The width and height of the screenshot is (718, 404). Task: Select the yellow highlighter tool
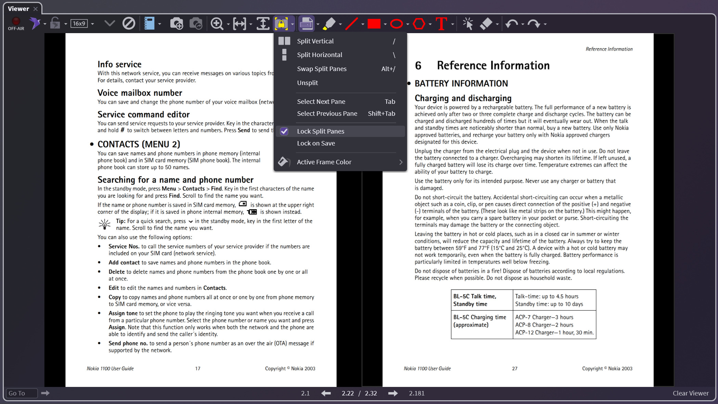pos(329,24)
